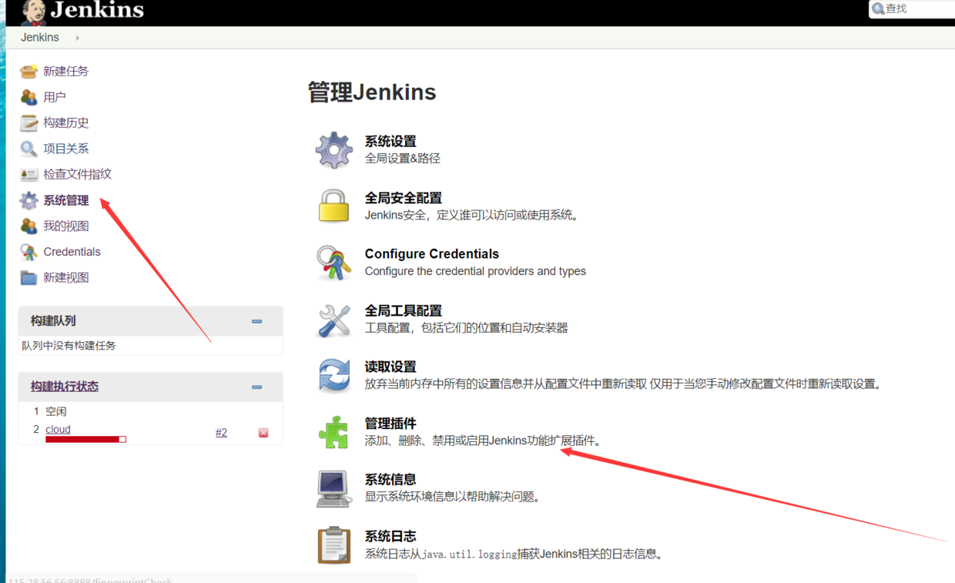This screenshot has height=583, width=955.
Task: Click the Jenkins butler logo icon
Action: coord(33,12)
